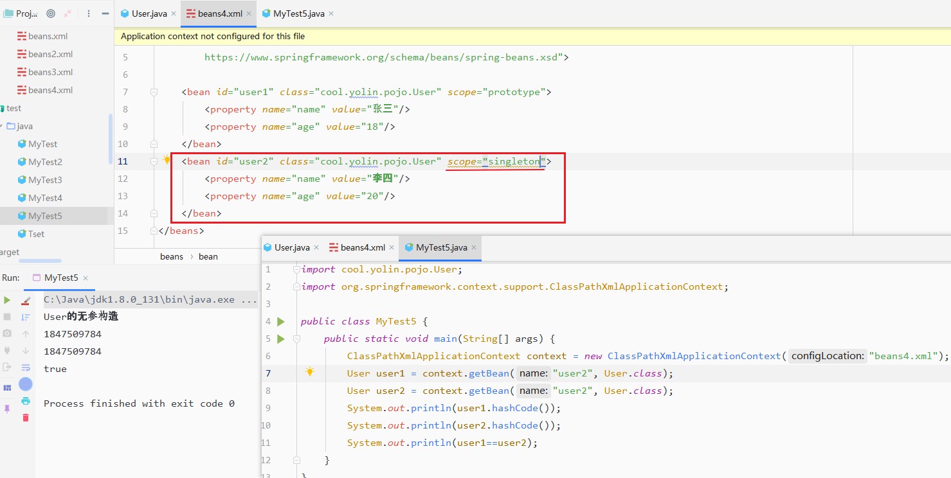Click the plug attach debugger icon
Screen dimensions: 951x478
(7, 350)
